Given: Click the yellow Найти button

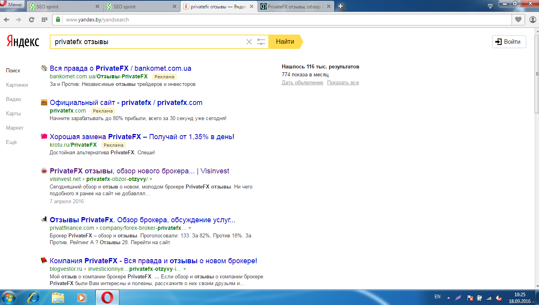Looking at the screenshot, I should (x=285, y=41).
